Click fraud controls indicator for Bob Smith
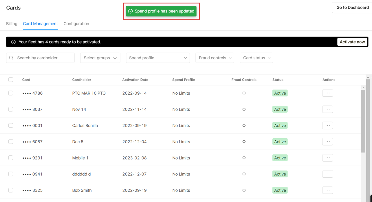This screenshot has height=202, width=372. coord(244,190)
